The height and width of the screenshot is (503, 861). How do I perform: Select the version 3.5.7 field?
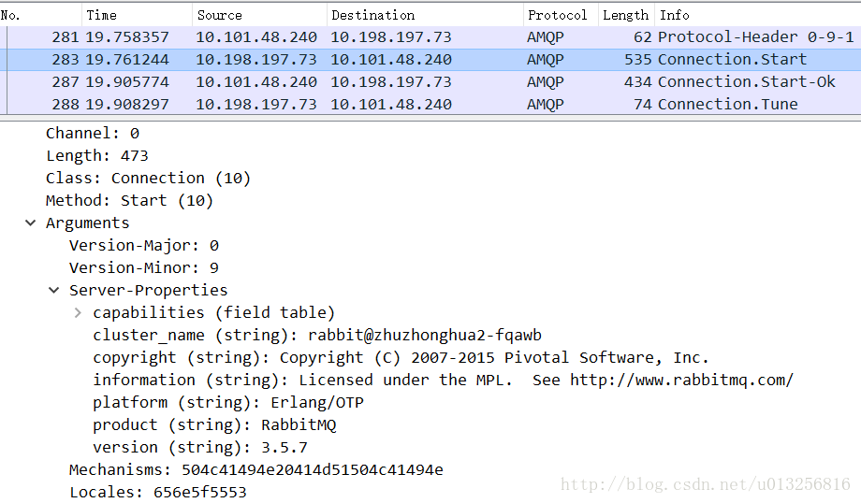[199, 447]
